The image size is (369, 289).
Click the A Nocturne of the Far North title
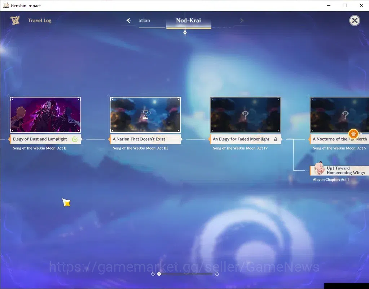[339, 139]
